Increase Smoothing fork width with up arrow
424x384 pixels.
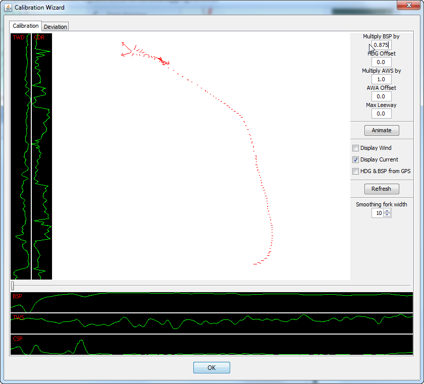[387, 210]
